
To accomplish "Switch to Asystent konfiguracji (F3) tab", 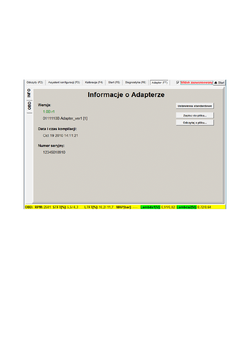I will 64,82.
